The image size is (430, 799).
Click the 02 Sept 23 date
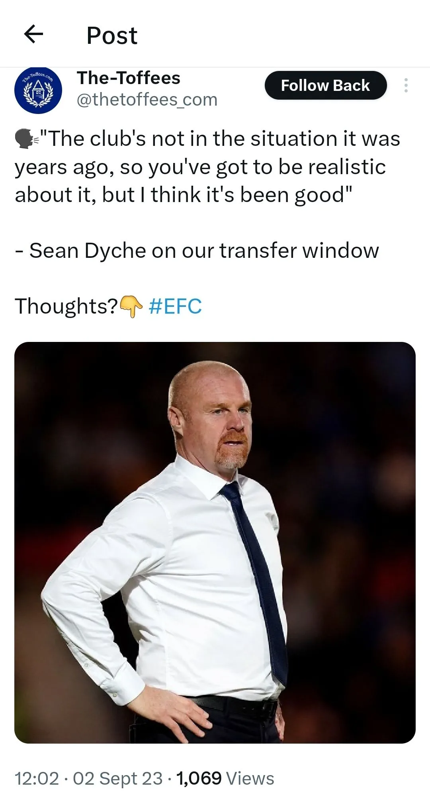point(118,778)
